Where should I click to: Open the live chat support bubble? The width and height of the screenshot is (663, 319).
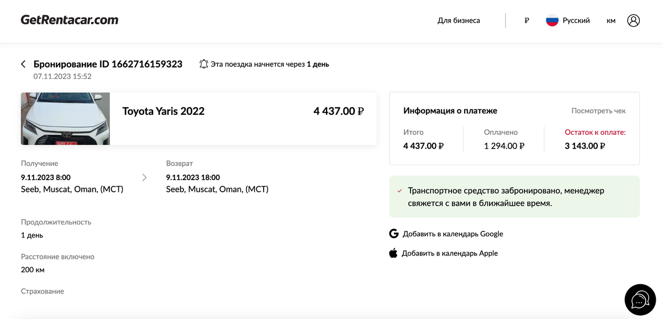640,300
